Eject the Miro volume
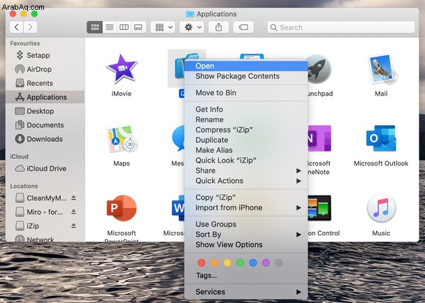 [73, 212]
